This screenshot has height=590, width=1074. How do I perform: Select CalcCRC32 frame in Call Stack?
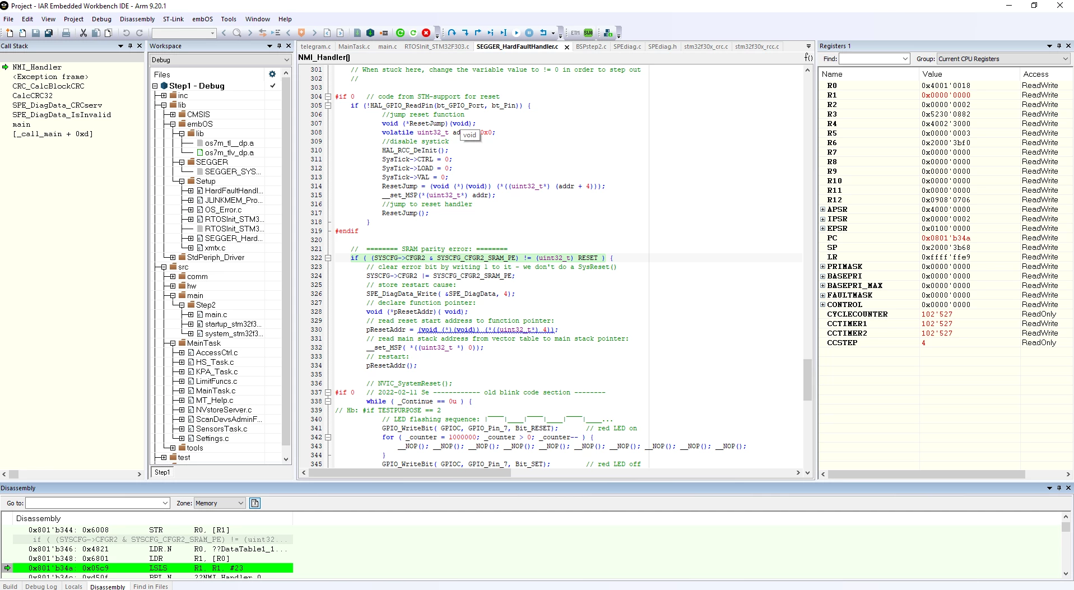(32, 96)
